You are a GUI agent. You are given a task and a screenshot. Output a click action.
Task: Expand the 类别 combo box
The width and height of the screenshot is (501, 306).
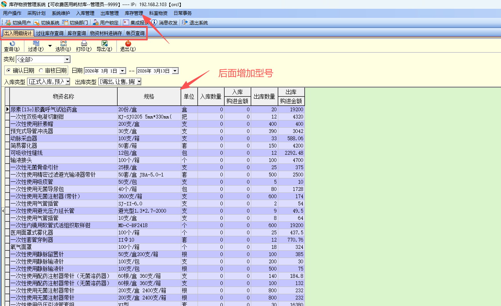click(67, 59)
